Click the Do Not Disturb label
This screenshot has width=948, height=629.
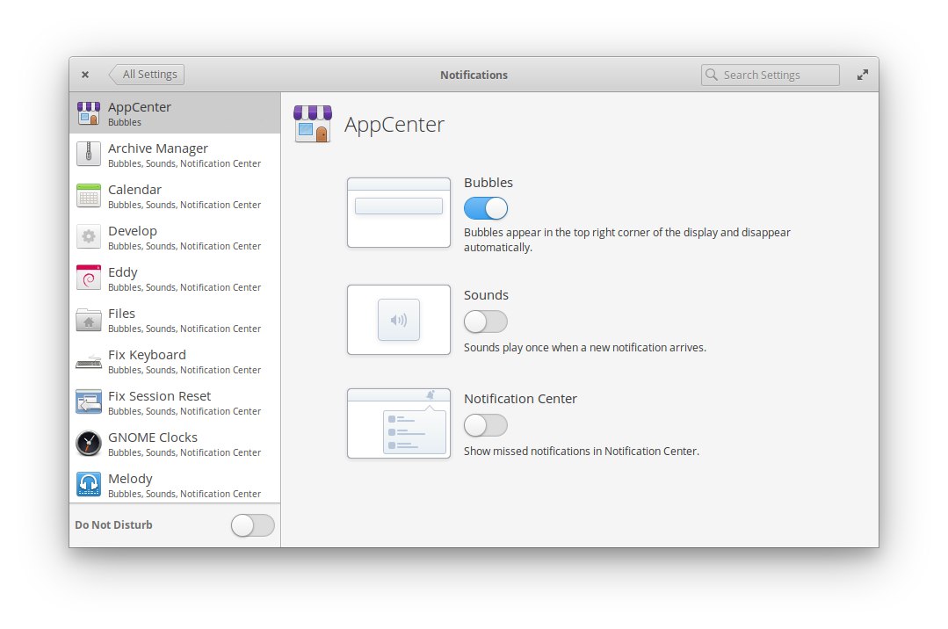(x=113, y=525)
